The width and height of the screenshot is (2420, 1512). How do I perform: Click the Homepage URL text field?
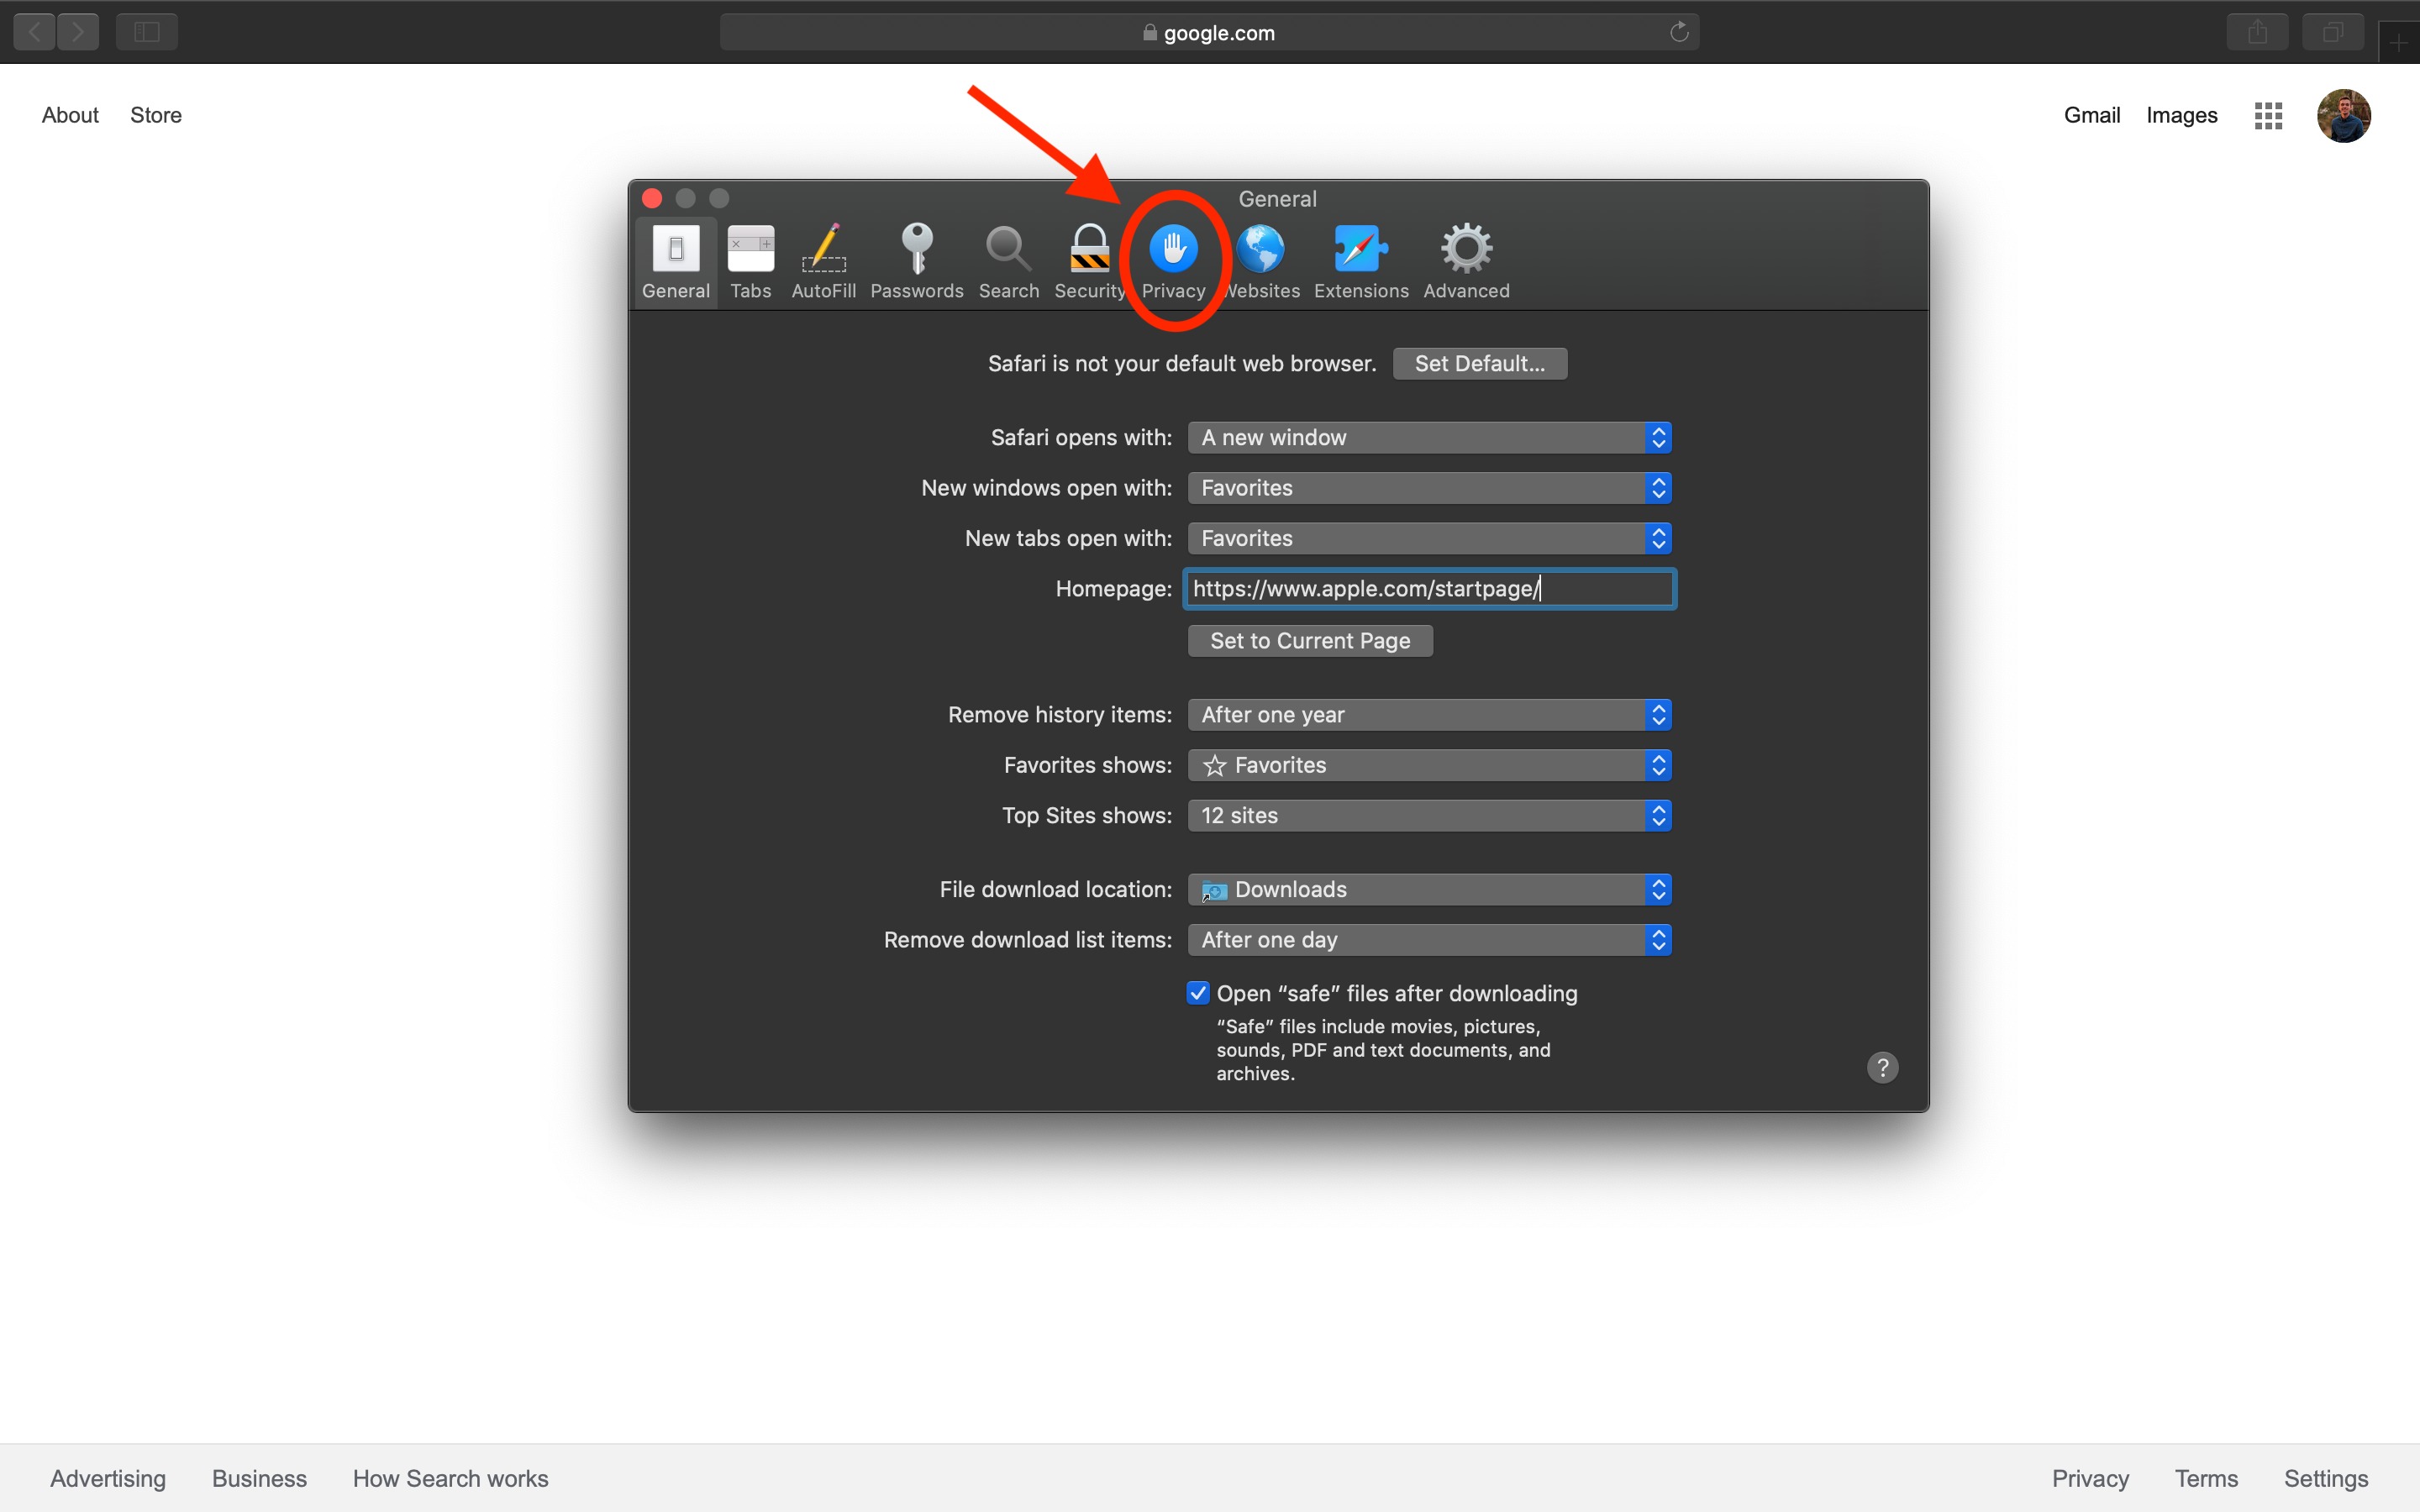click(1429, 589)
